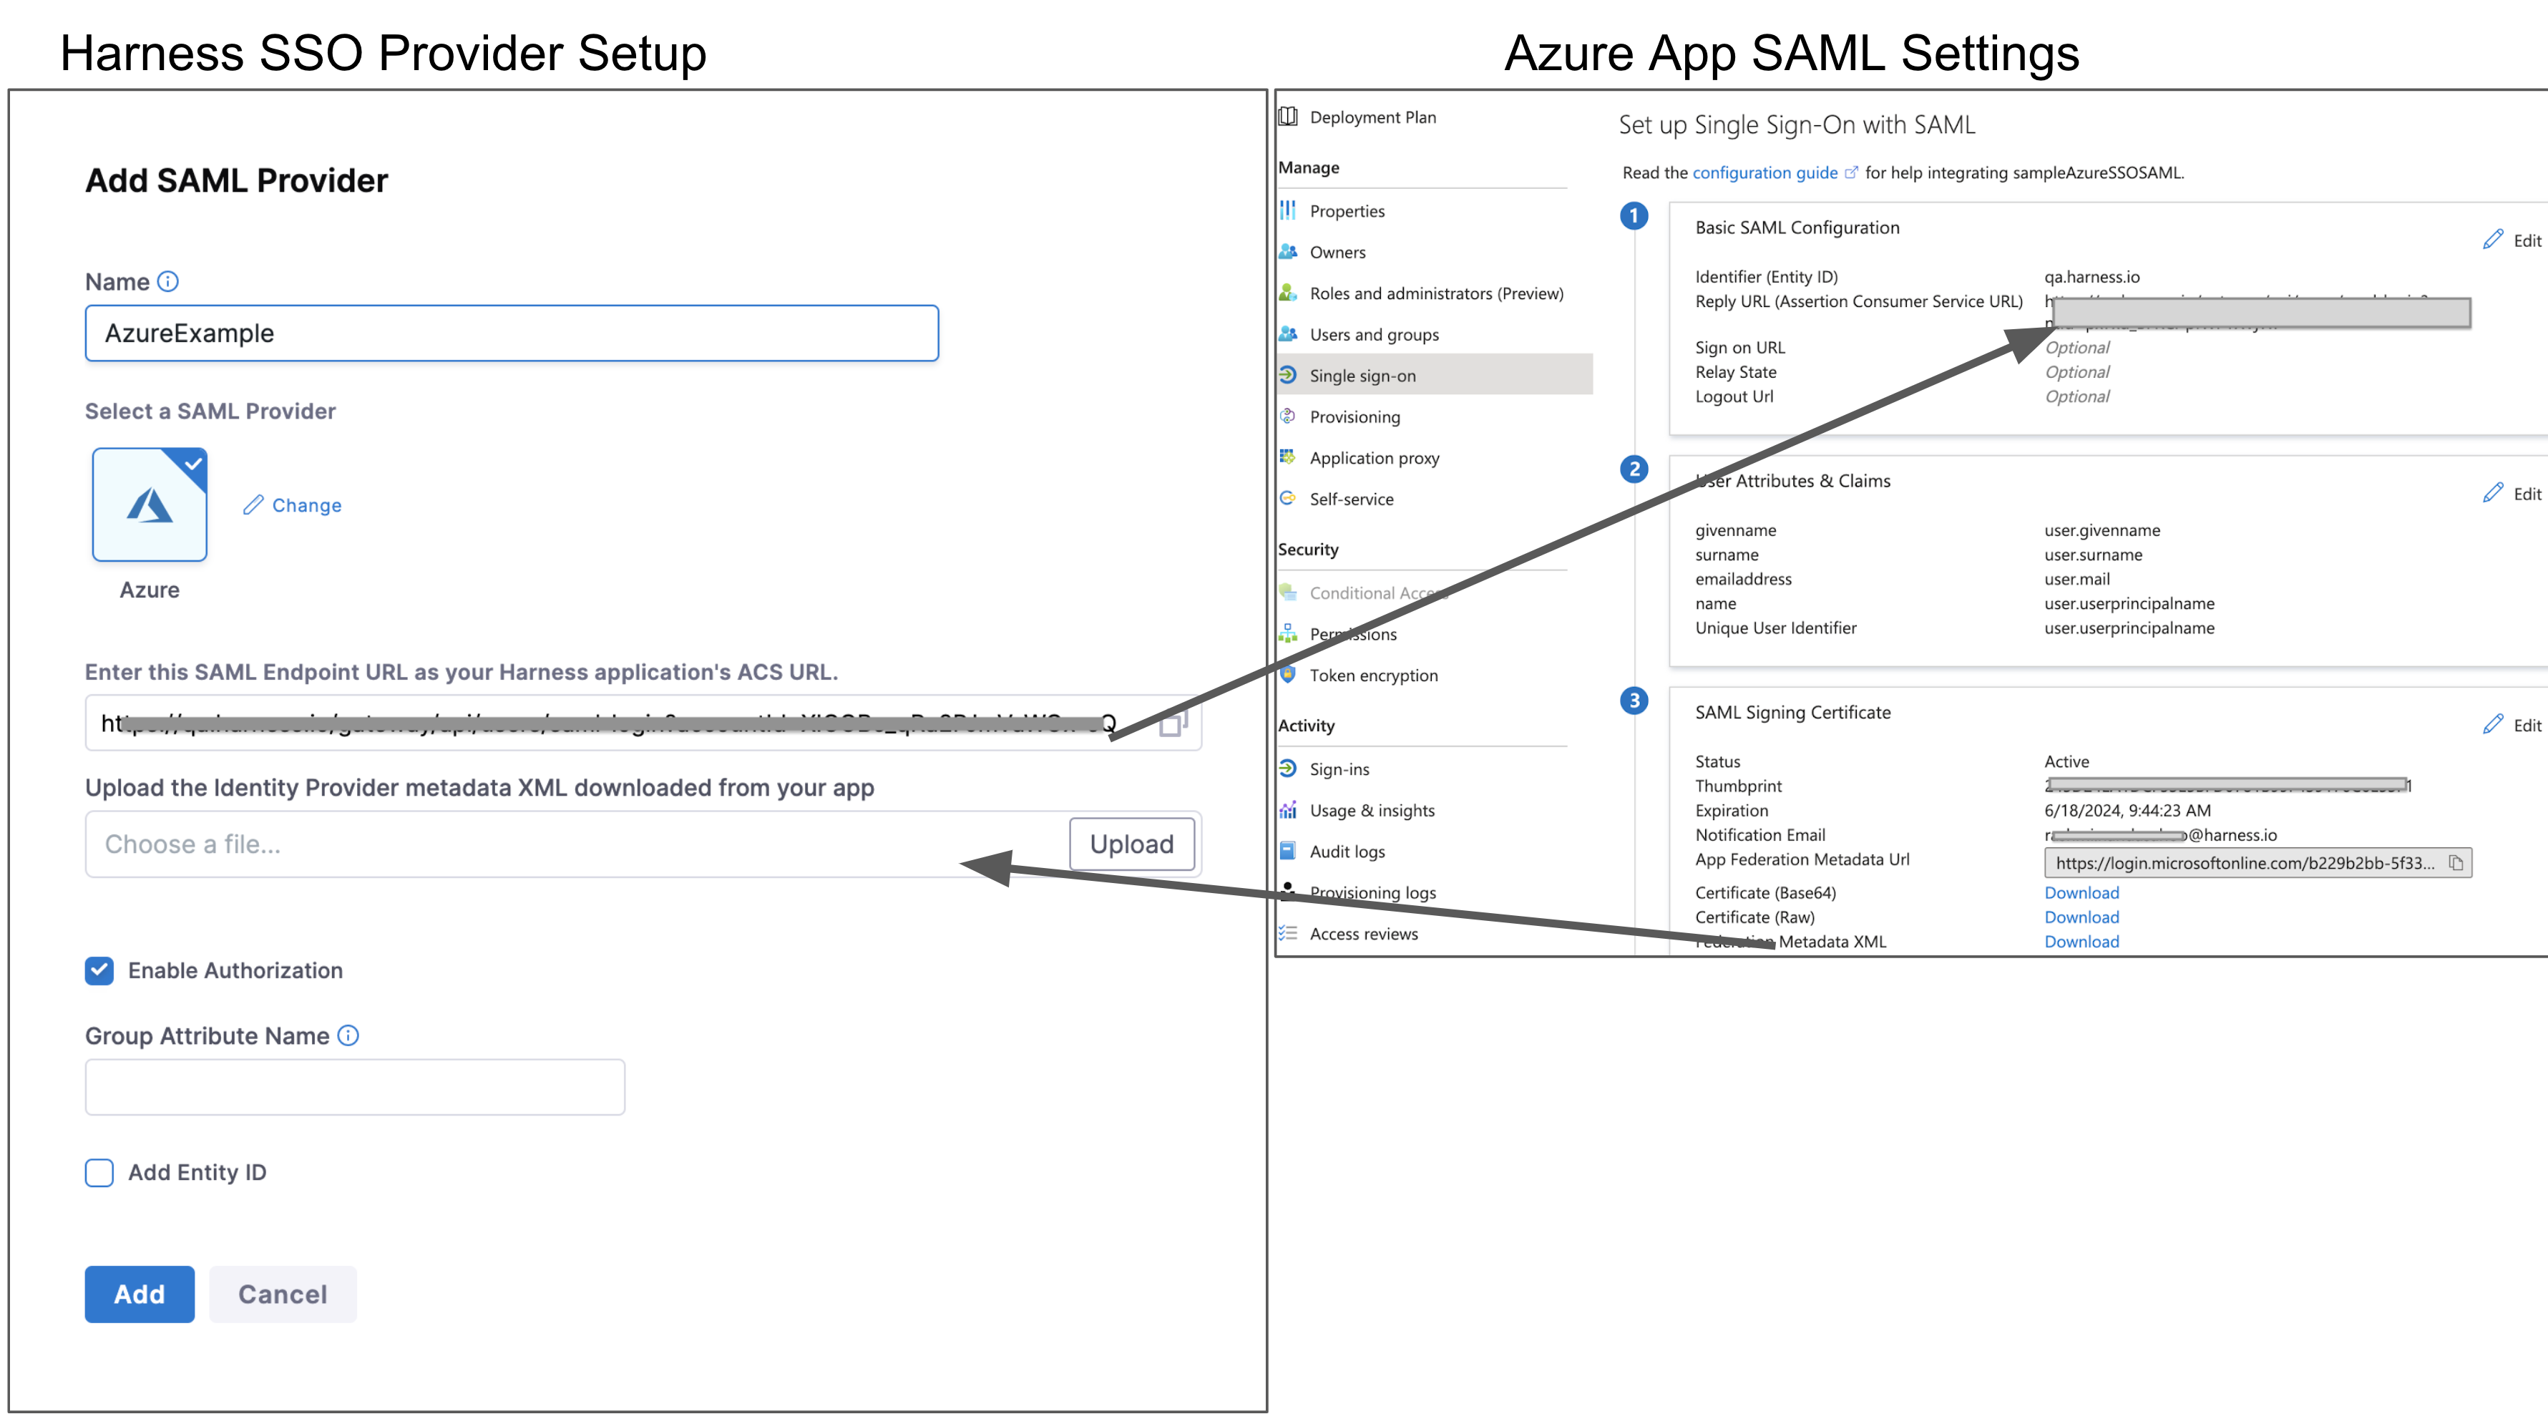Select the Azure provider tile
Viewport: 2548px width, 1419px height.
pos(150,504)
